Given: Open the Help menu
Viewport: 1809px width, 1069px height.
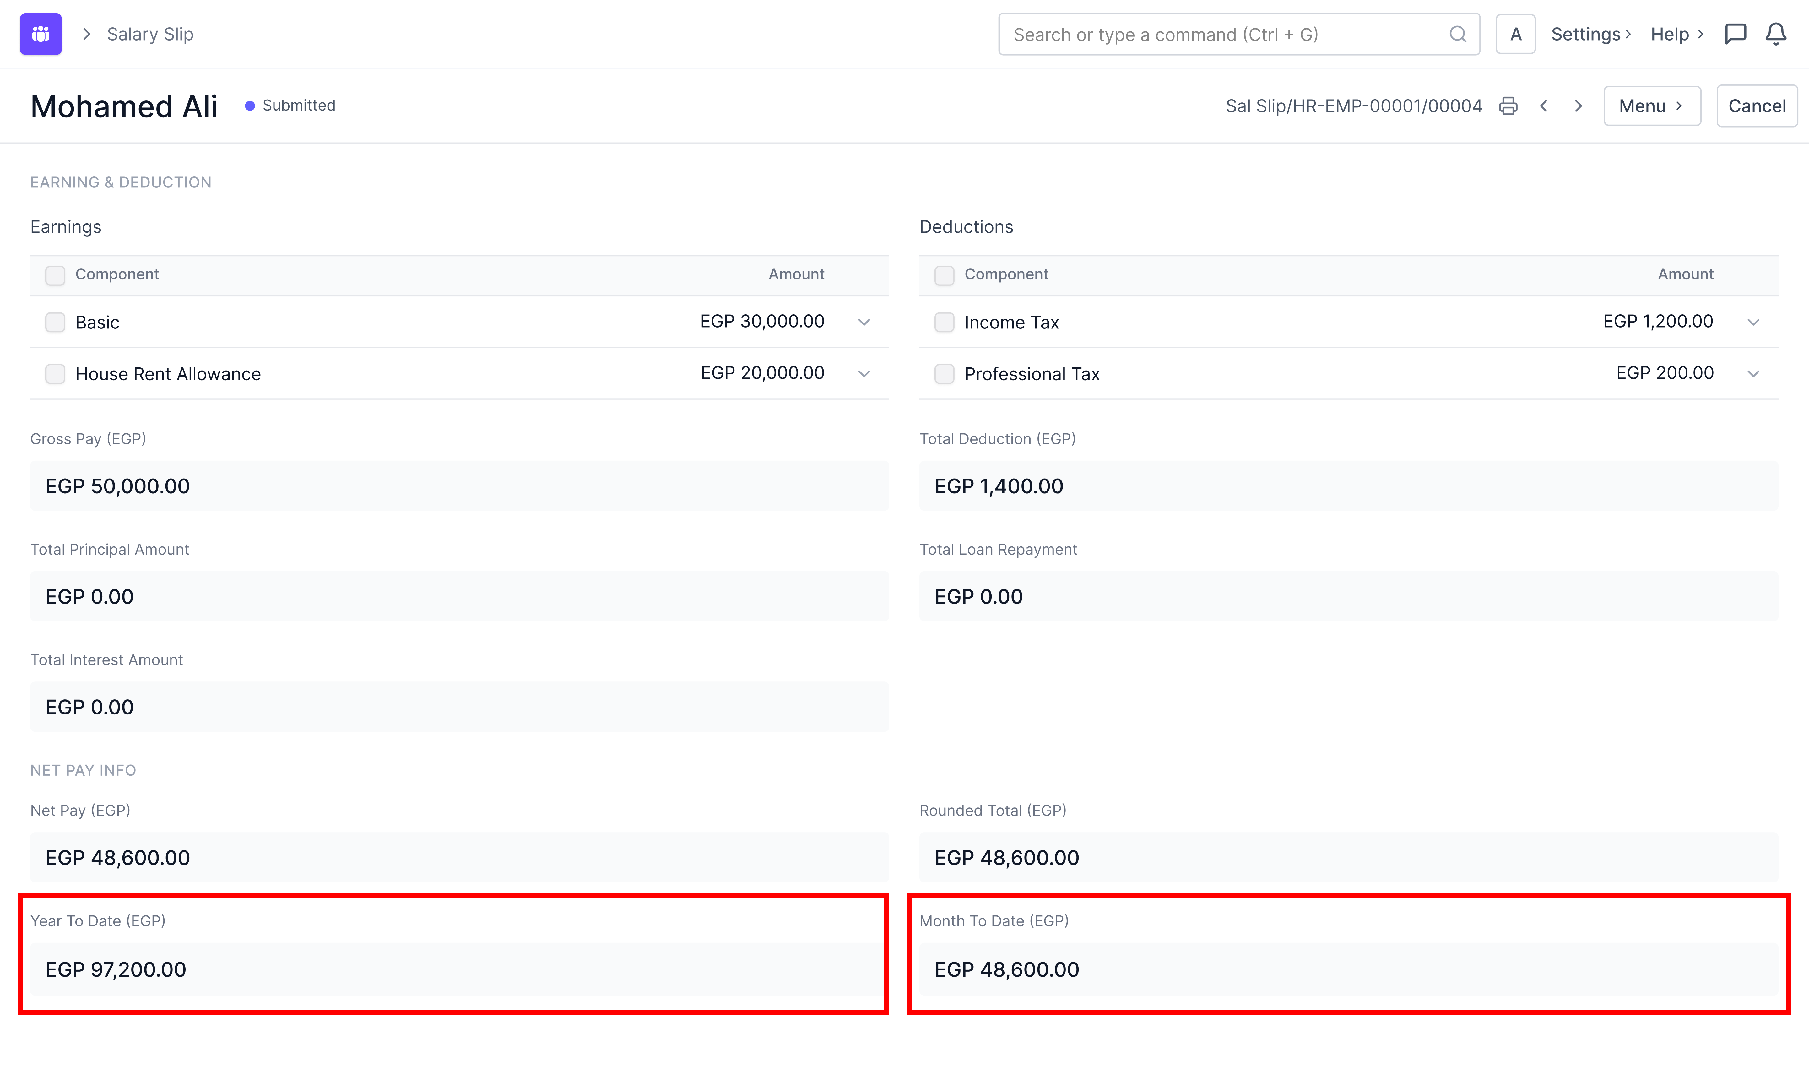Looking at the screenshot, I should (1676, 34).
